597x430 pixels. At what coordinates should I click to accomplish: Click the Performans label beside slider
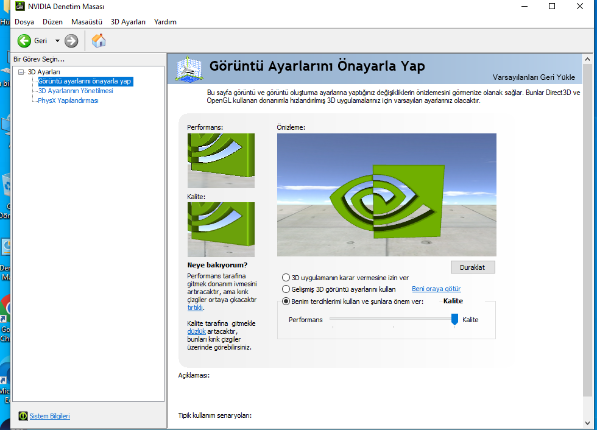[305, 320]
